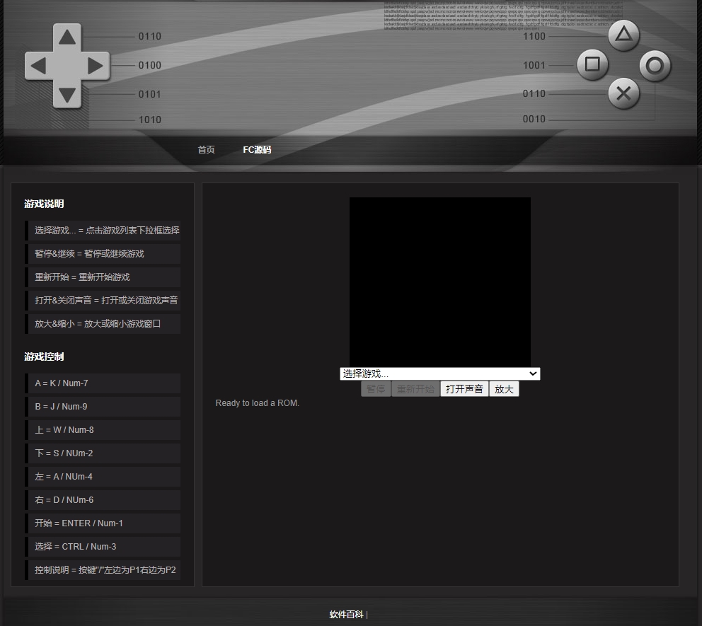Viewport: 702px width, 626px height.
Task: Select the 'A = K / Num-7' control entry
Action: (x=103, y=383)
